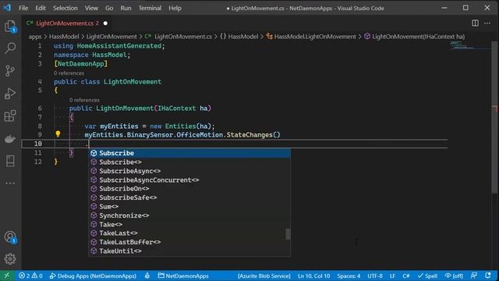This screenshot has width=499, height=281.
Task: Choose TakeLastBuffer<> suggestion
Action: click(x=189, y=242)
